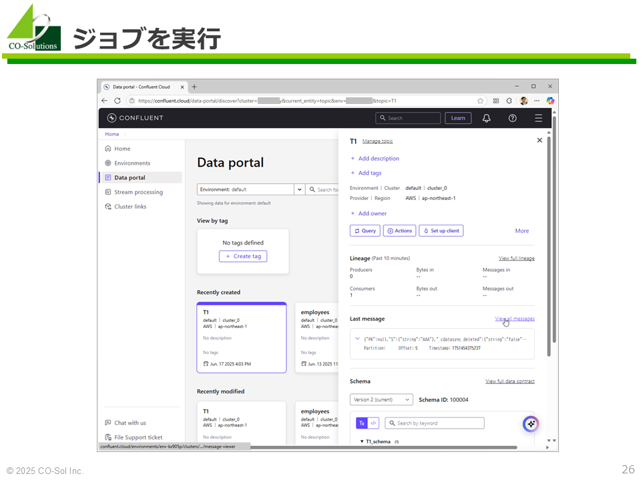Close the Data portal browser tab
Image resolution: width=641 pixels, height=480 pixels.
[182, 87]
